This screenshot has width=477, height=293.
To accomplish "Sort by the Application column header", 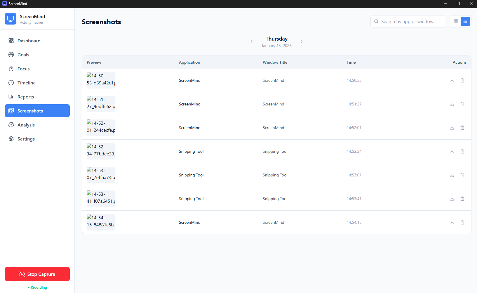I will pos(189,62).
